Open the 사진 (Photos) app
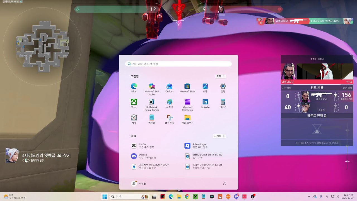This screenshot has width=357, height=201. pyautogui.click(x=205, y=88)
